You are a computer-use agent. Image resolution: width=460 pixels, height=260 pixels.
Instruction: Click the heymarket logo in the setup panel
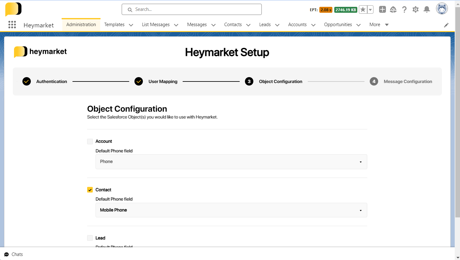tap(40, 52)
